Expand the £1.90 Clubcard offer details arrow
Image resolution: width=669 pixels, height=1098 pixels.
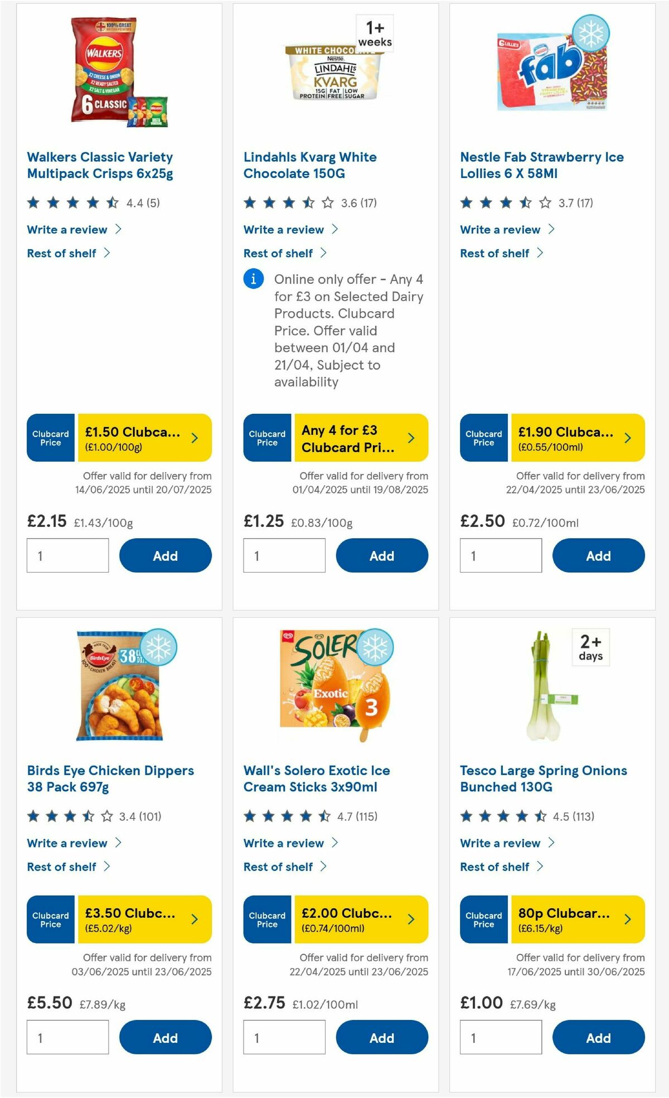click(x=629, y=438)
